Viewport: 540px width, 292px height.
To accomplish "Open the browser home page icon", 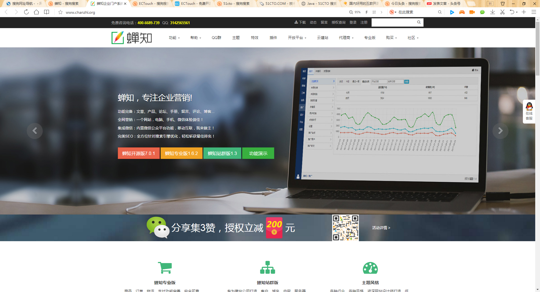I will pyautogui.click(x=36, y=12).
